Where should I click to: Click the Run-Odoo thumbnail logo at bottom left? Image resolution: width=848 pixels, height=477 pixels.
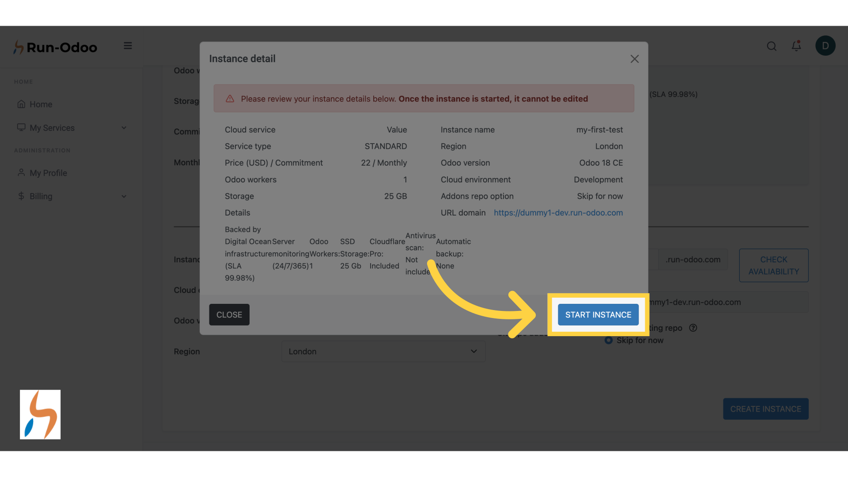click(x=40, y=414)
